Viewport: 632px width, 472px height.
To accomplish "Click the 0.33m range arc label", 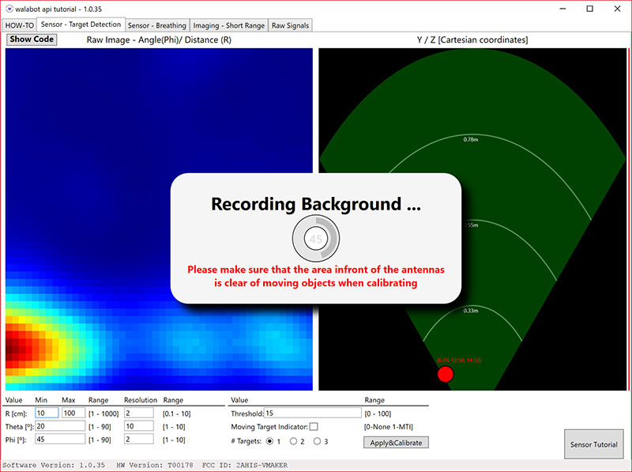I will pyautogui.click(x=470, y=311).
